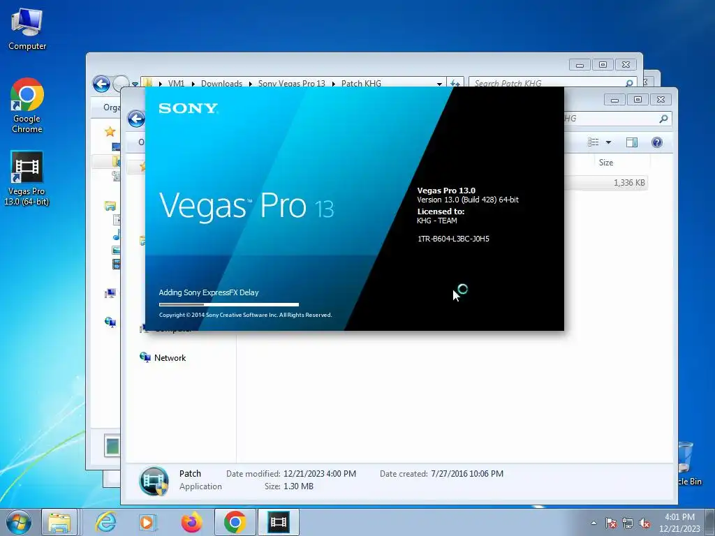The height and width of the screenshot is (536, 715).
Task: Open Windows Media Player from the taskbar
Action: click(x=148, y=522)
